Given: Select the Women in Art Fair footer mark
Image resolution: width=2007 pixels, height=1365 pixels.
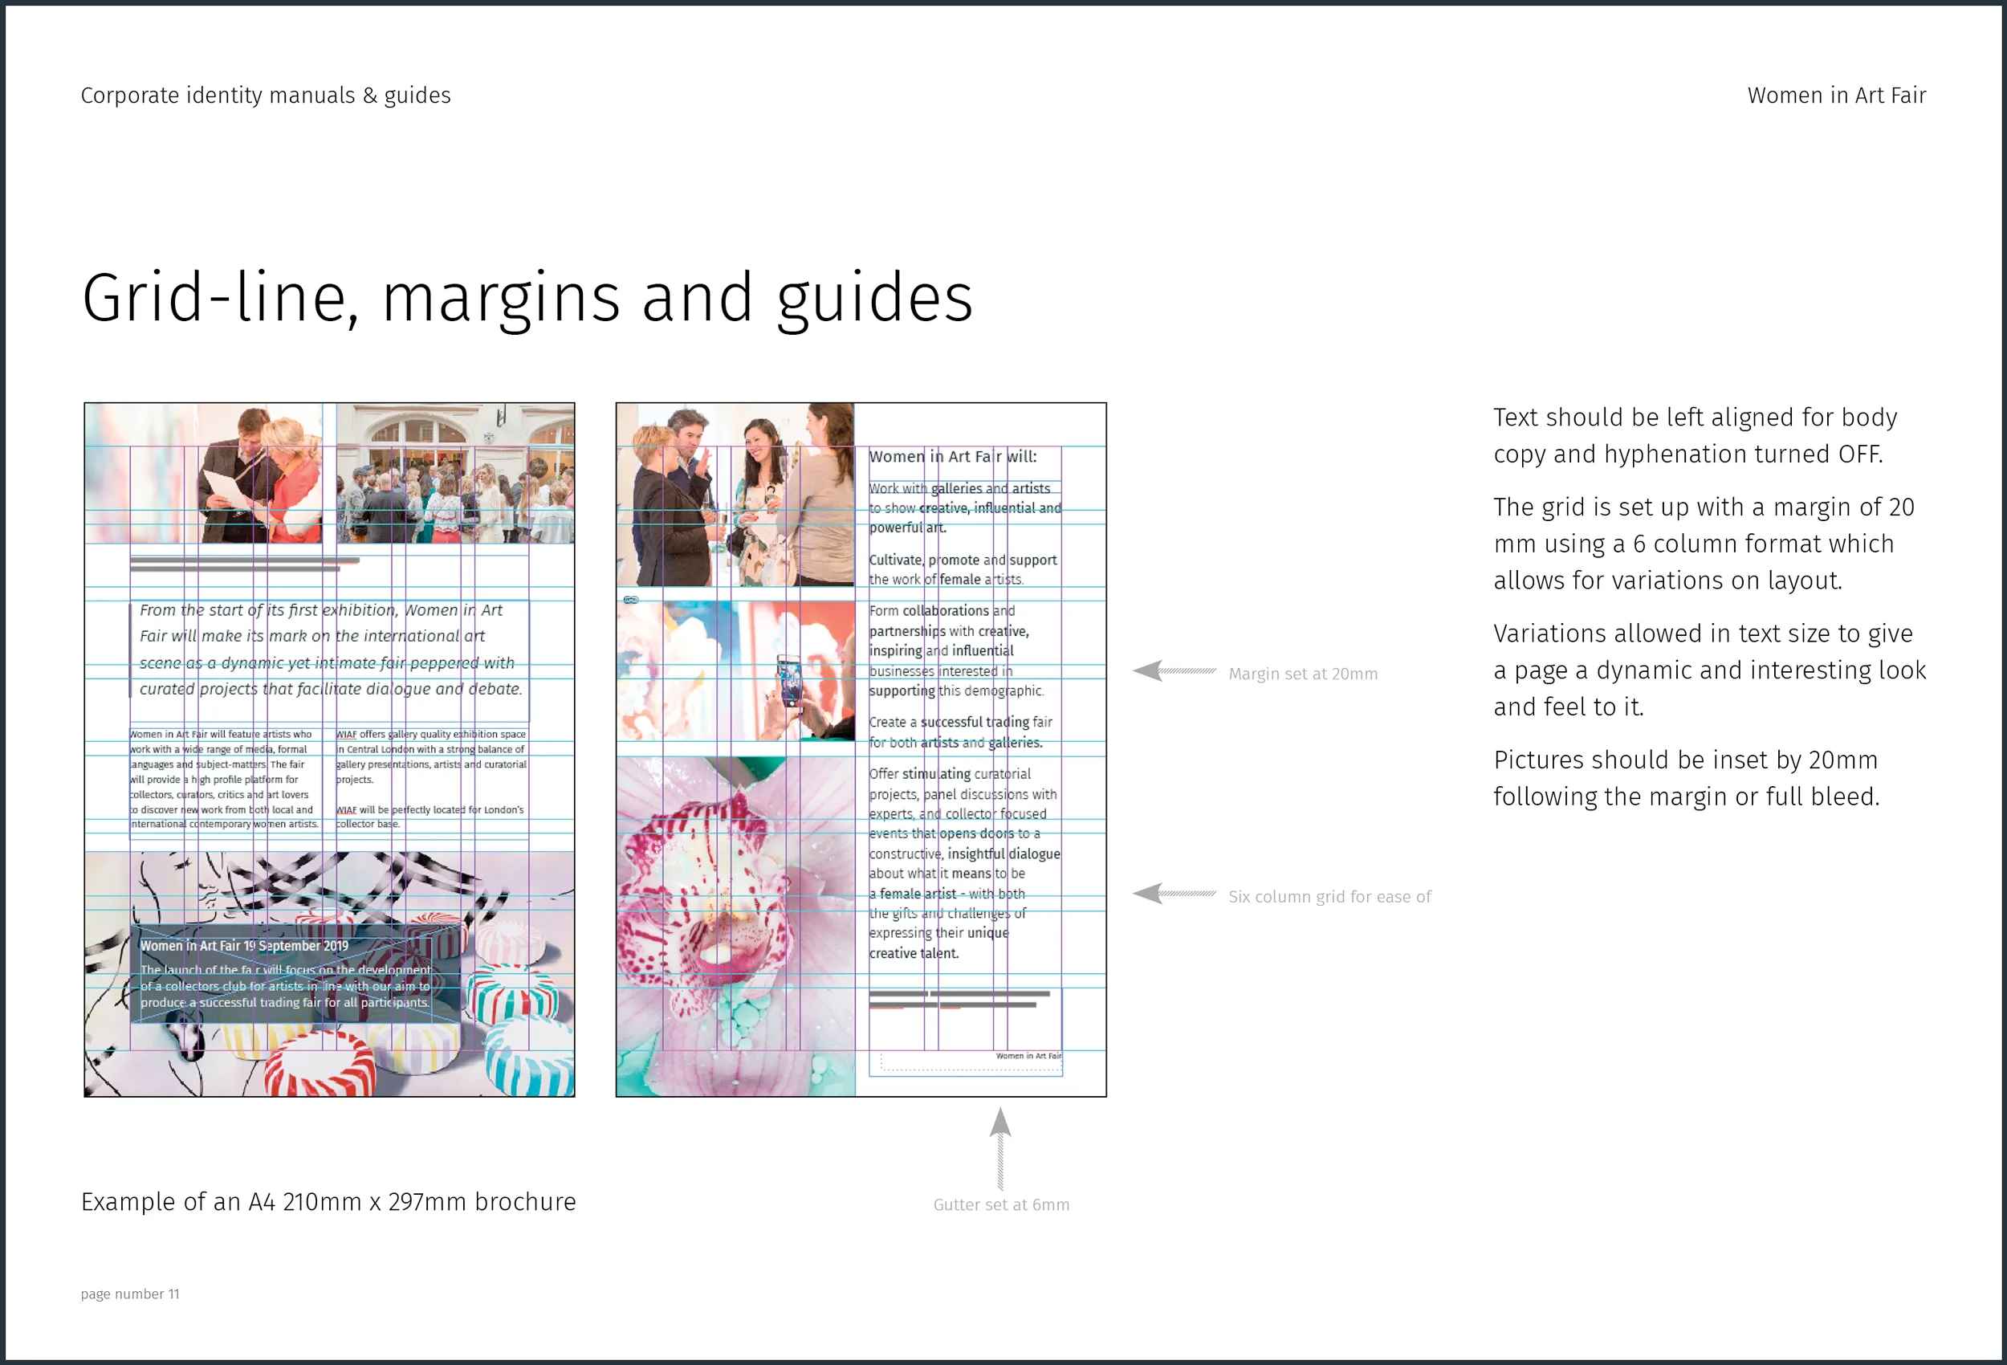Looking at the screenshot, I should [x=1029, y=1056].
